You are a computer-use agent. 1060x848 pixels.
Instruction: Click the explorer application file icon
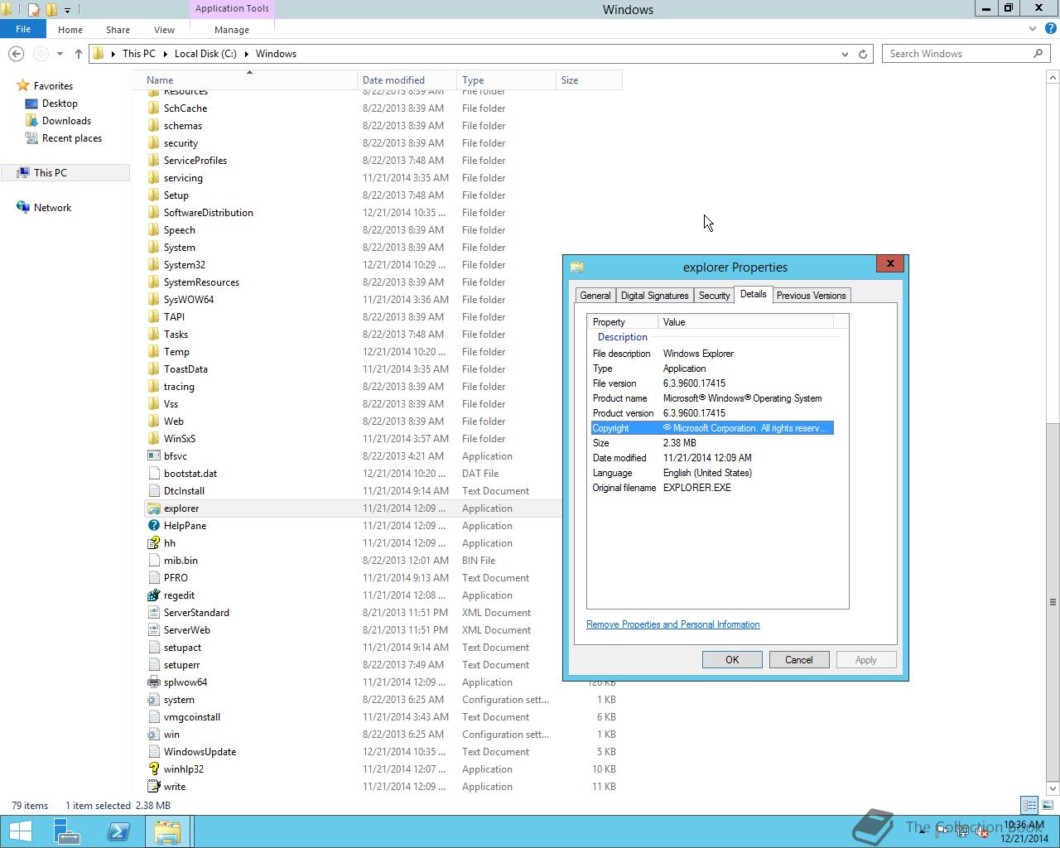coord(153,508)
